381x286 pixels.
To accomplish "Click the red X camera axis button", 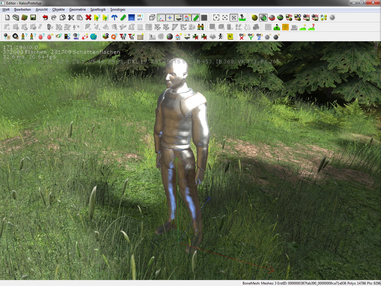I will tap(242, 37).
